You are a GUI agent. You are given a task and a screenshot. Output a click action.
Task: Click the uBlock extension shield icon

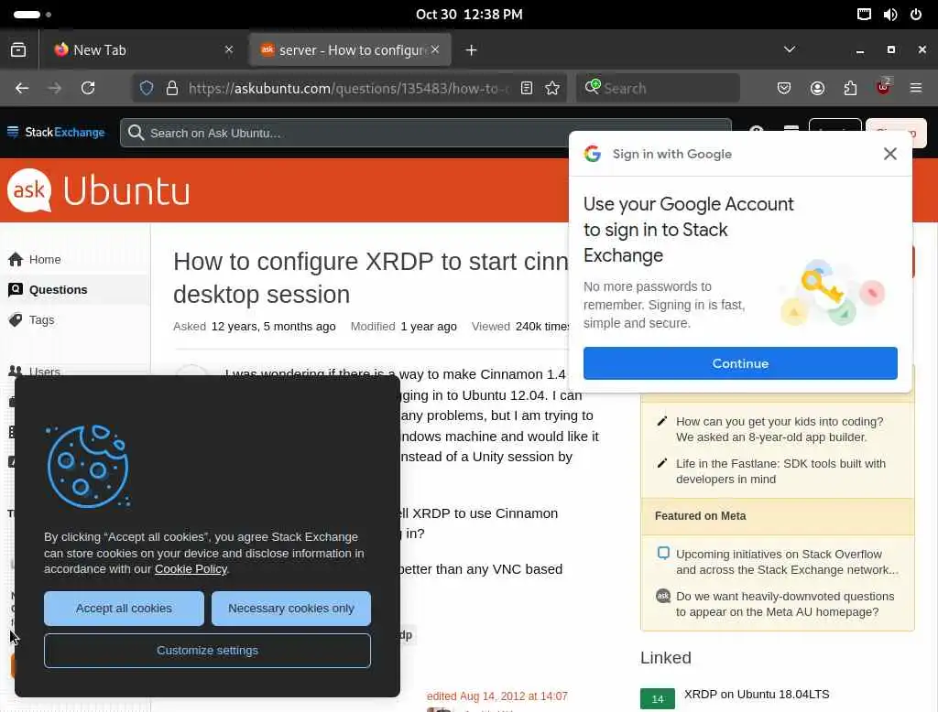click(x=883, y=87)
